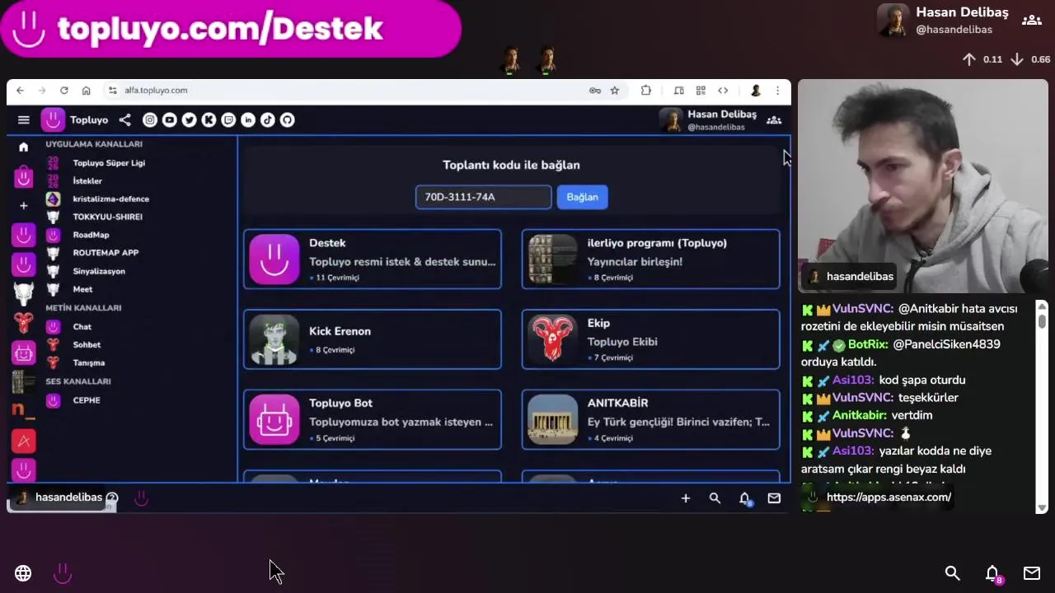Open notifications bell in inner bottom bar

tap(744, 498)
